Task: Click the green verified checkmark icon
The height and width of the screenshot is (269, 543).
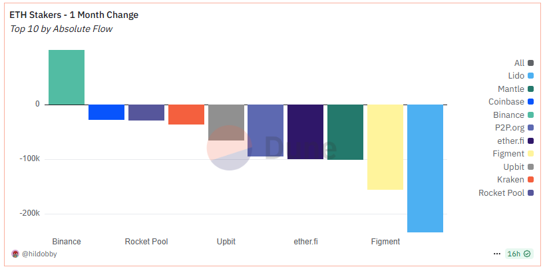Action: [527, 254]
